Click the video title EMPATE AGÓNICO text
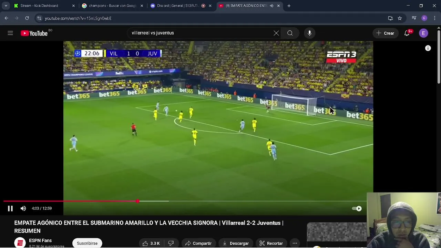This screenshot has width=441, height=248. click(148, 227)
